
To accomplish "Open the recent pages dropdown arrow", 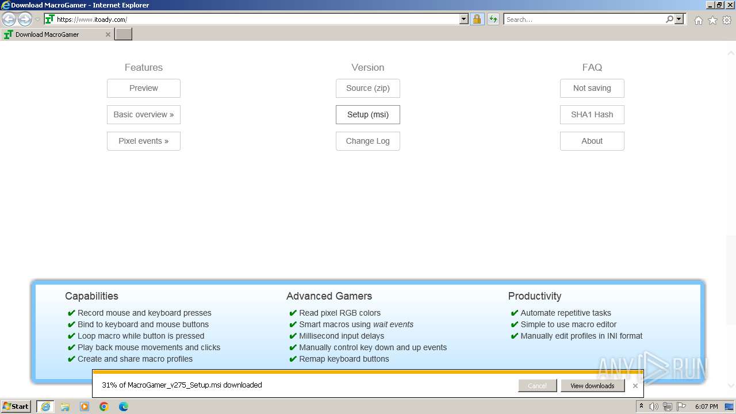I will 37,20.
